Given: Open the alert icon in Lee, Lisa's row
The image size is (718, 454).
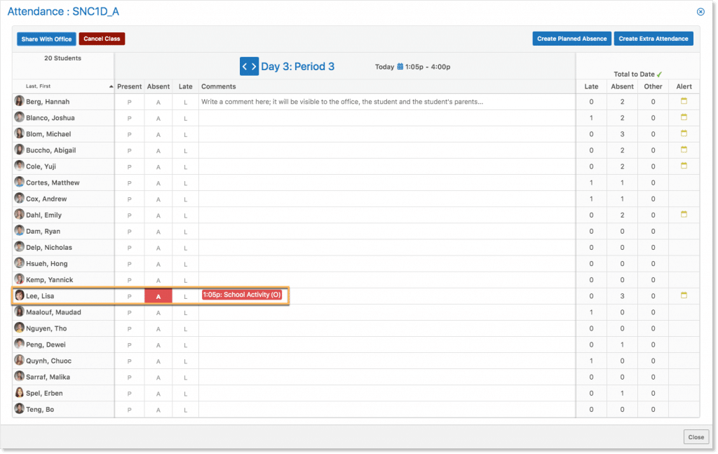Looking at the screenshot, I should 684,295.
